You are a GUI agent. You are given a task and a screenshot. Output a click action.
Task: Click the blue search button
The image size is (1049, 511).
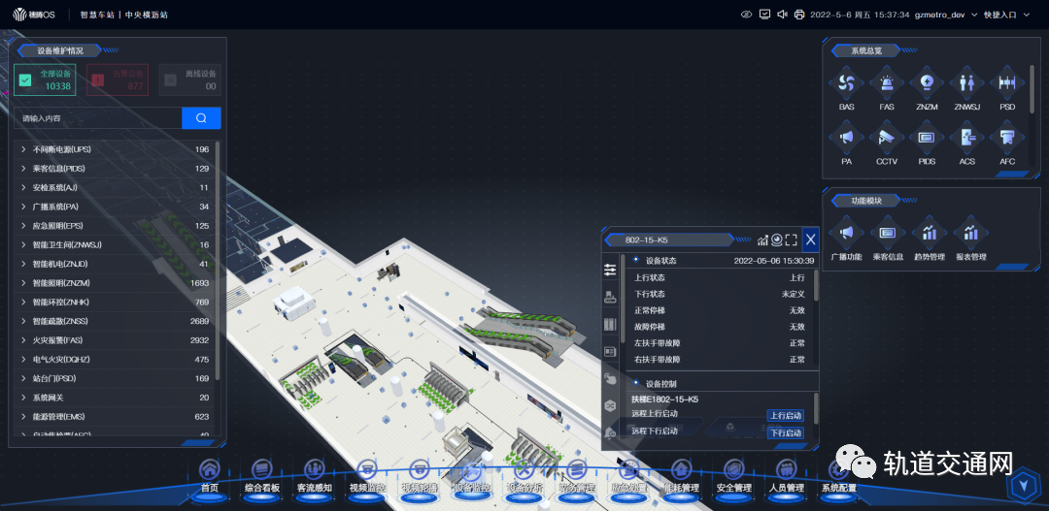pyautogui.click(x=201, y=118)
